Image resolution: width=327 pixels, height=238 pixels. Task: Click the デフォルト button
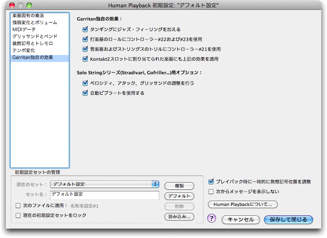[x=179, y=196]
